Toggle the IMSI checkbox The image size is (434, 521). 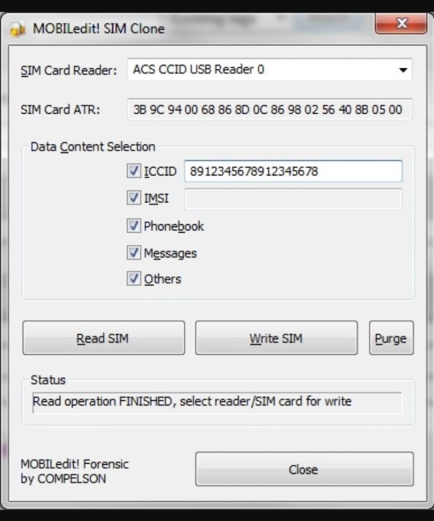134,198
